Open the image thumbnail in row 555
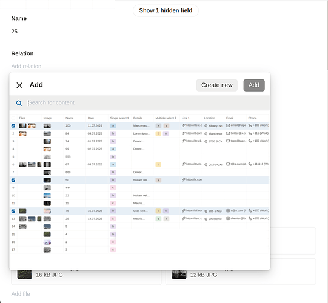The height and width of the screenshot is (303, 328). pyautogui.click(x=47, y=157)
